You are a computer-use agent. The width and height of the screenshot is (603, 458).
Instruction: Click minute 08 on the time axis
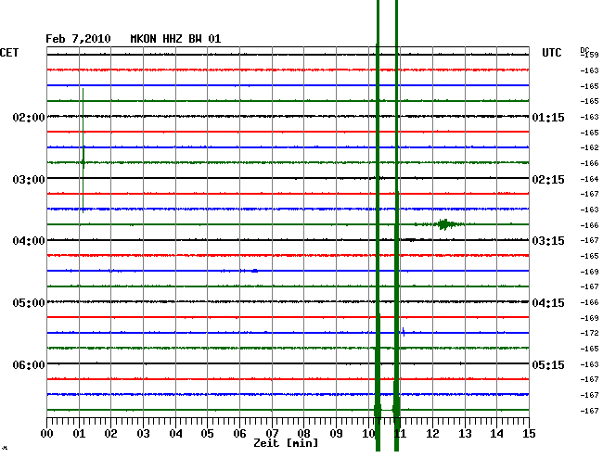[x=303, y=433]
